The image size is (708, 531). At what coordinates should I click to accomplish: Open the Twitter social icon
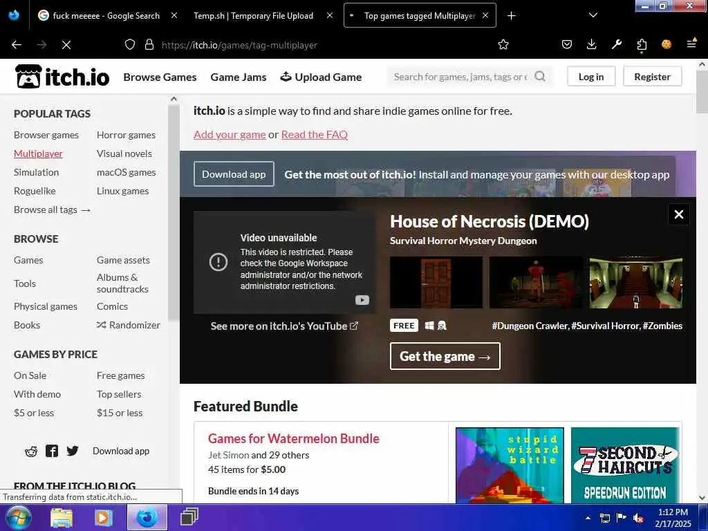(72, 451)
